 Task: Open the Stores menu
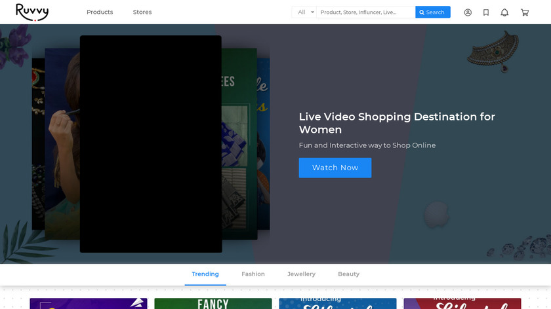pos(142,12)
